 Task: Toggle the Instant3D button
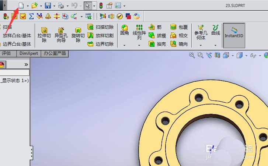point(234,33)
